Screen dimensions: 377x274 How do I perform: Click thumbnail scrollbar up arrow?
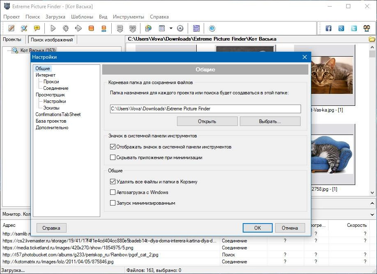(372, 47)
